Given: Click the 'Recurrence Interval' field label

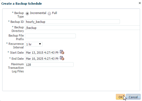Looking at the screenshot, I should click(15, 46).
